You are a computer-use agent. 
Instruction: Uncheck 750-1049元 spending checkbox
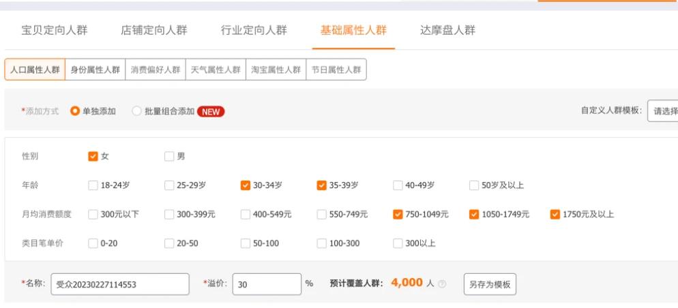398,214
